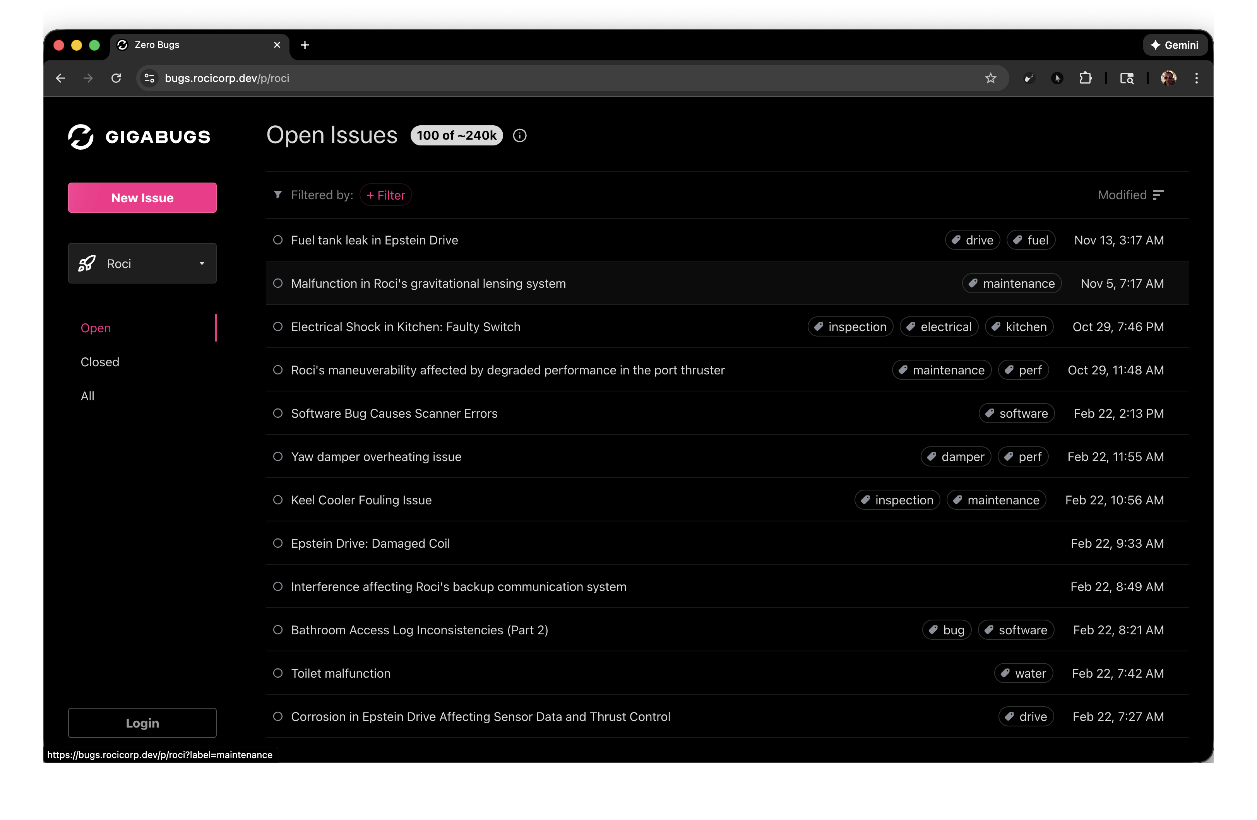Toggle the Modified sort order icon
The height and width of the screenshot is (820, 1257).
(1158, 195)
